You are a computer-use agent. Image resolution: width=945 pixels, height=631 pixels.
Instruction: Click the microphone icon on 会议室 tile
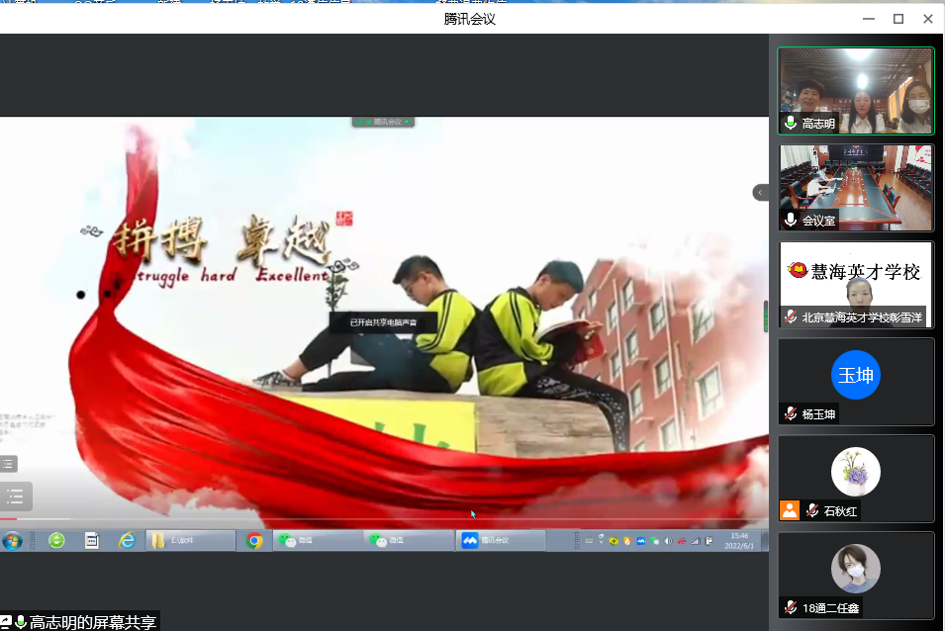[791, 221]
